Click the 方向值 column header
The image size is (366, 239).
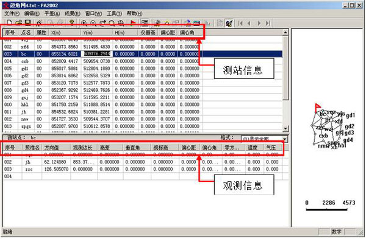(x=56, y=147)
